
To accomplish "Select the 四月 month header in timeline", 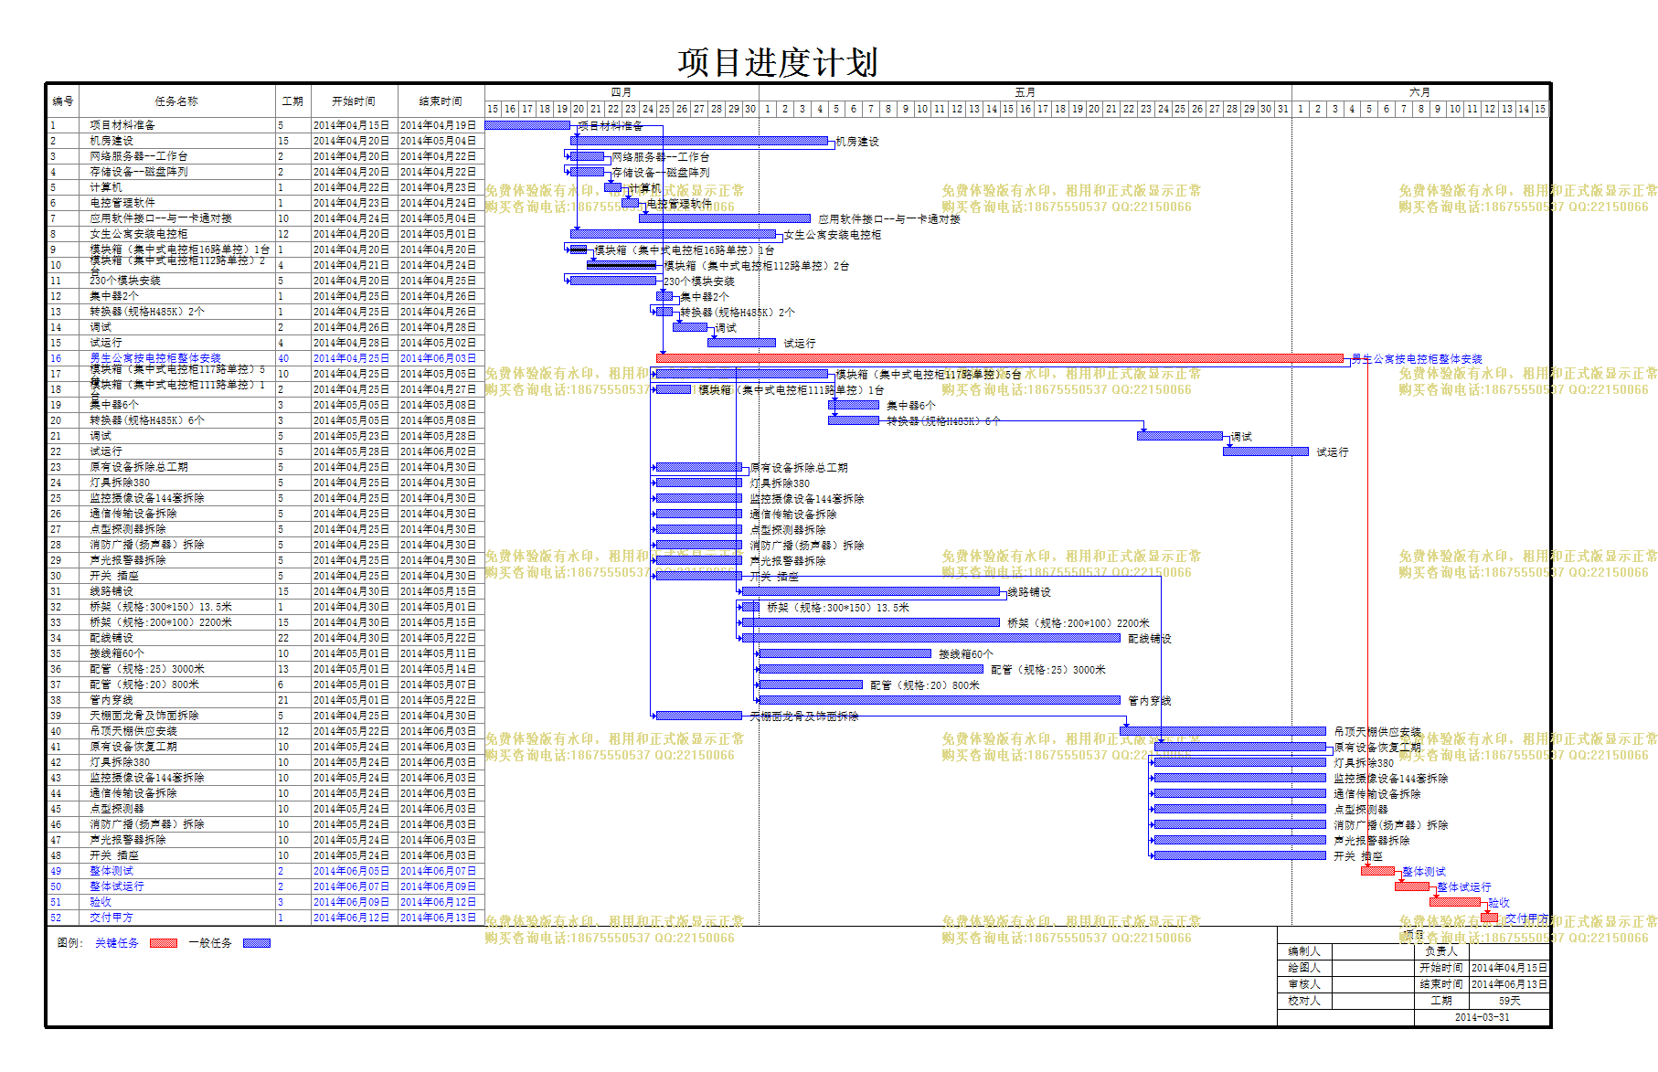I will [622, 92].
